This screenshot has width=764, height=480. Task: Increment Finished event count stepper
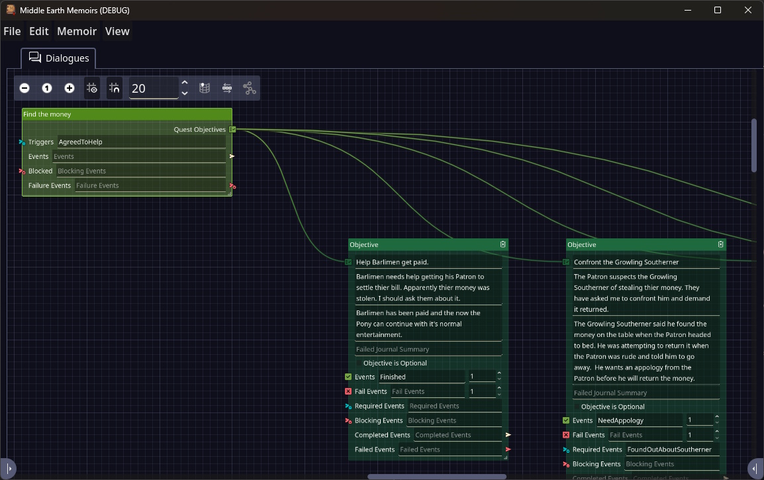tap(499, 373)
